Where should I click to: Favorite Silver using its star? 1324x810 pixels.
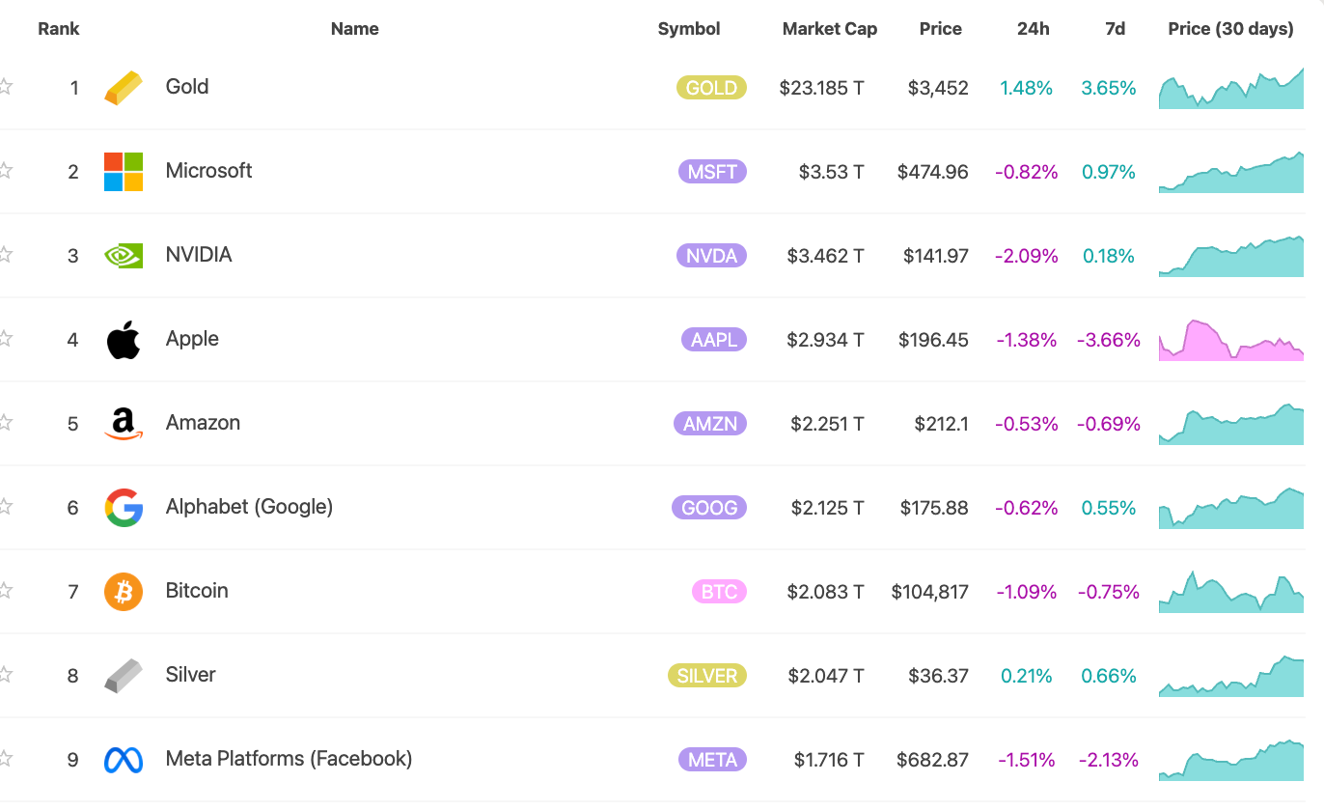[5, 674]
